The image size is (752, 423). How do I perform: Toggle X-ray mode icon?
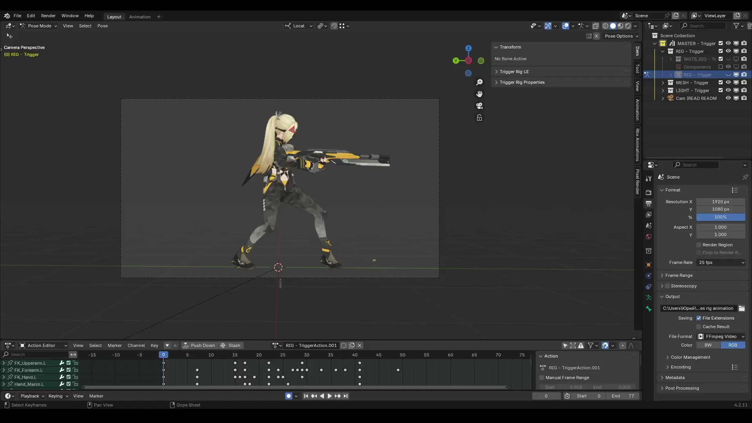[596, 26]
